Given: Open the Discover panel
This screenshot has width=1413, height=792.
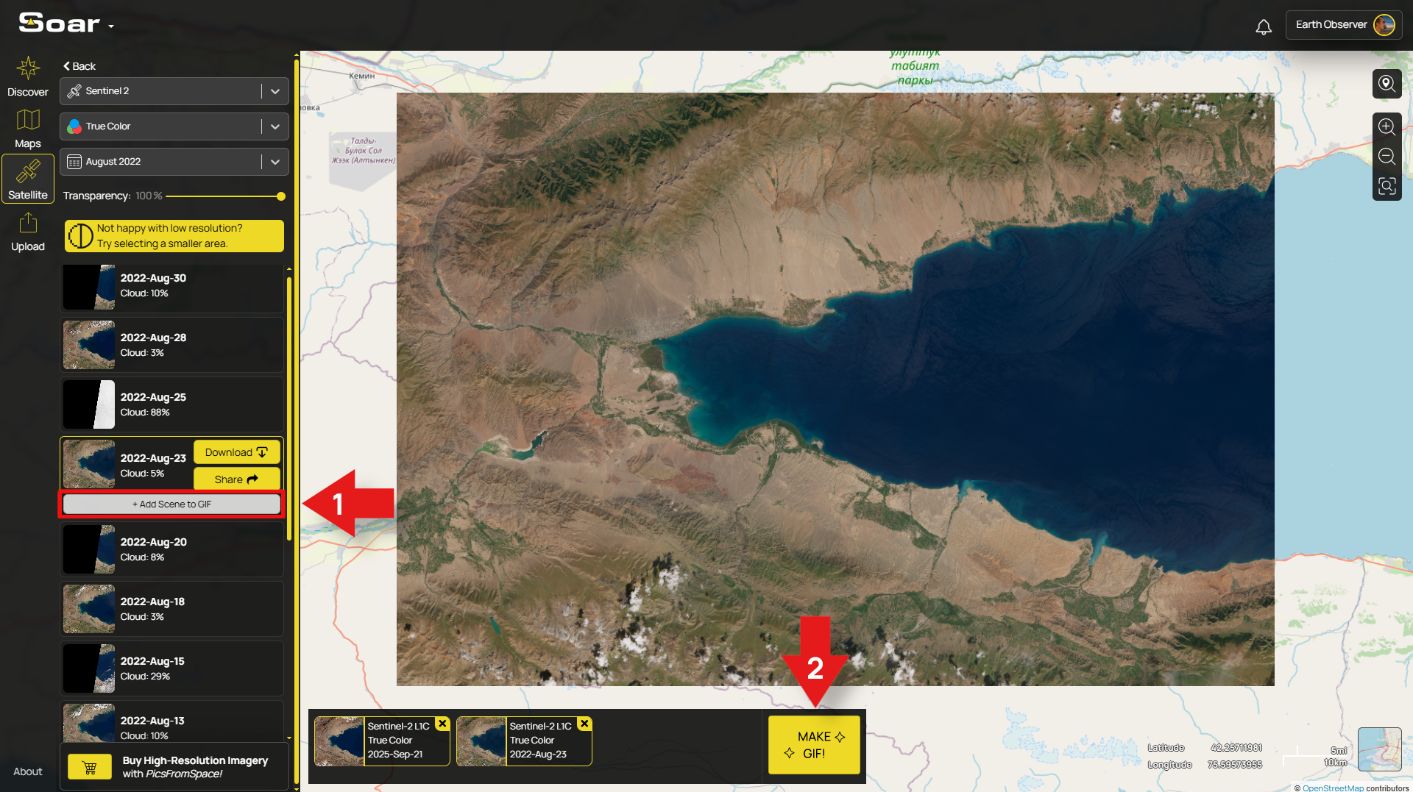Looking at the screenshot, I should point(27,77).
